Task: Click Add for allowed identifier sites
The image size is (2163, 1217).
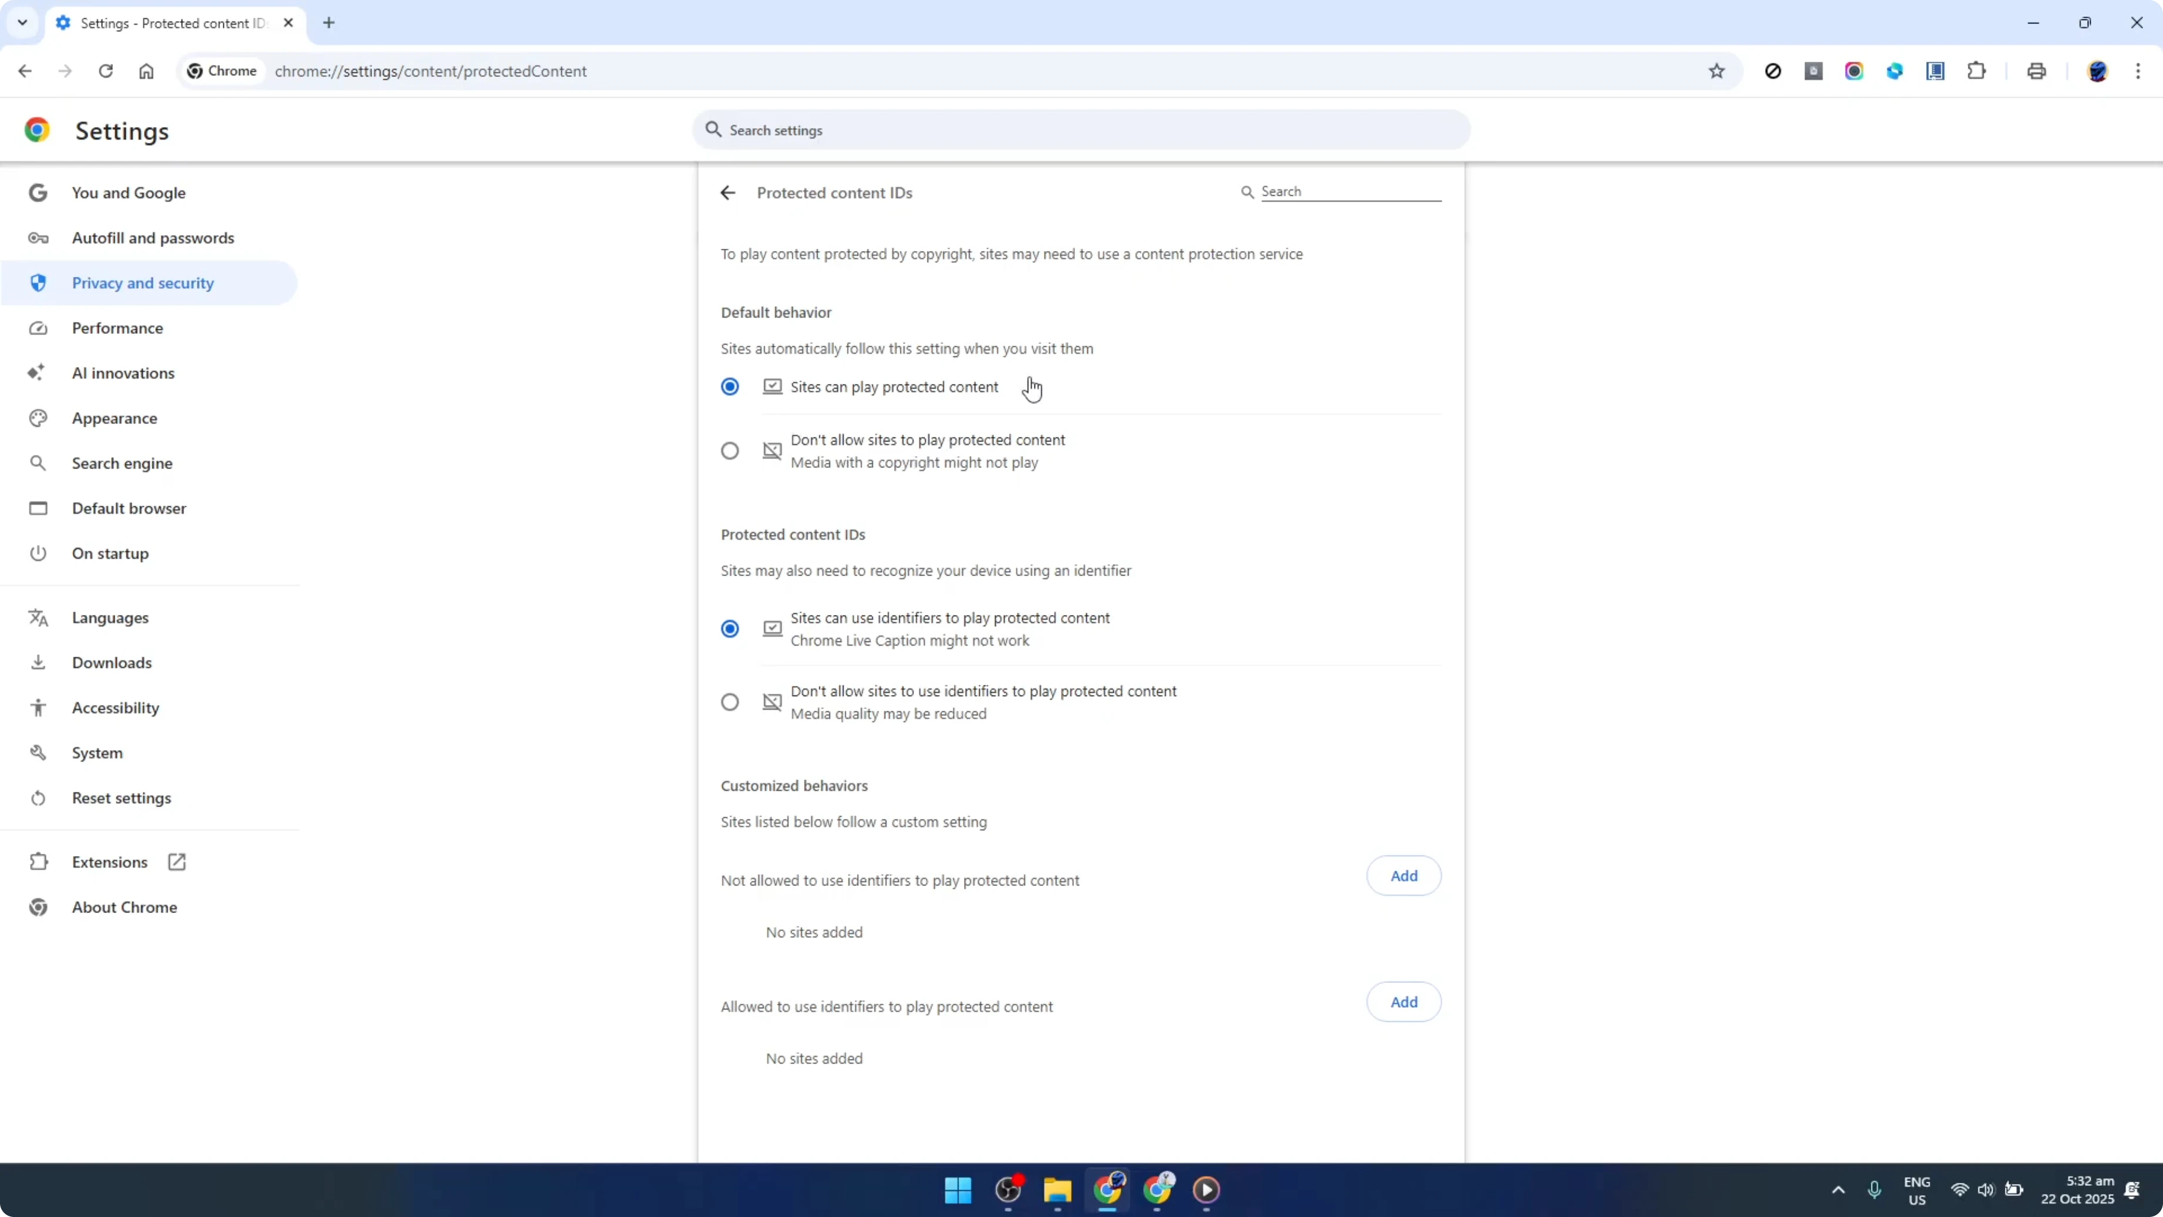Action: [1403, 1001]
